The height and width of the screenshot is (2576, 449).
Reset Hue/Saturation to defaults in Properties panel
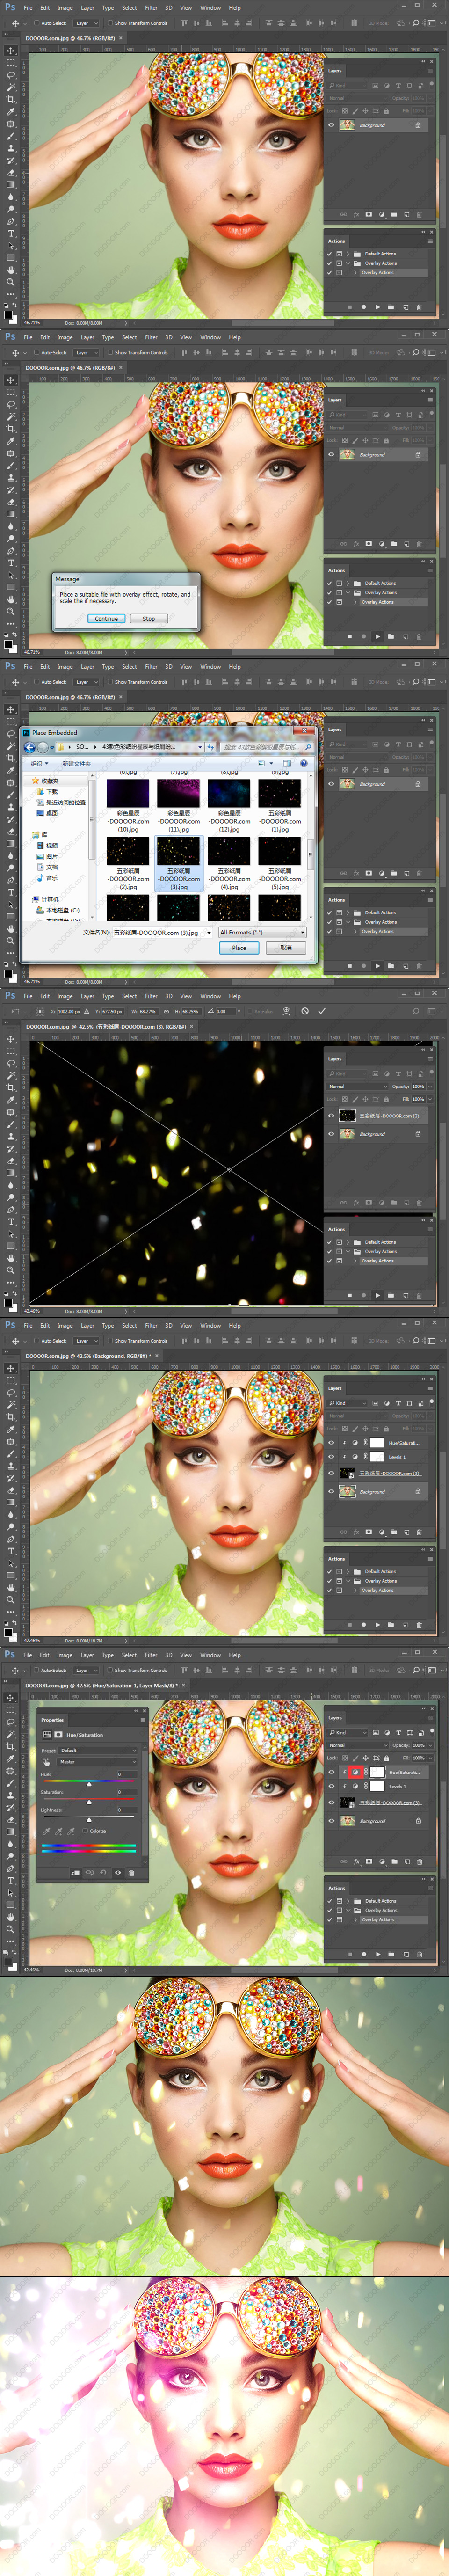coord(104,1872)
